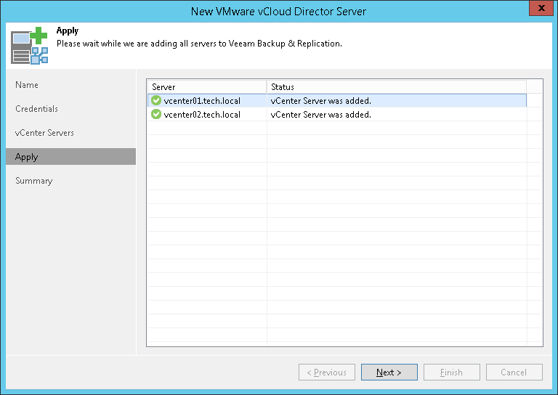Screen dimensions: 558x395
Task: Open the Name wizard step
Action: click(x=27, y=85)
